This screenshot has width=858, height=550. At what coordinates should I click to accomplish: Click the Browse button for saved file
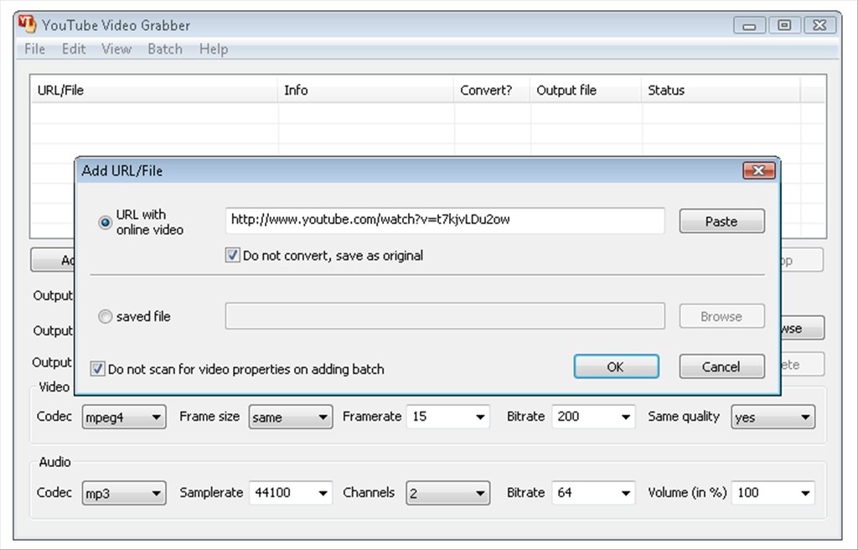coord(721,316)
